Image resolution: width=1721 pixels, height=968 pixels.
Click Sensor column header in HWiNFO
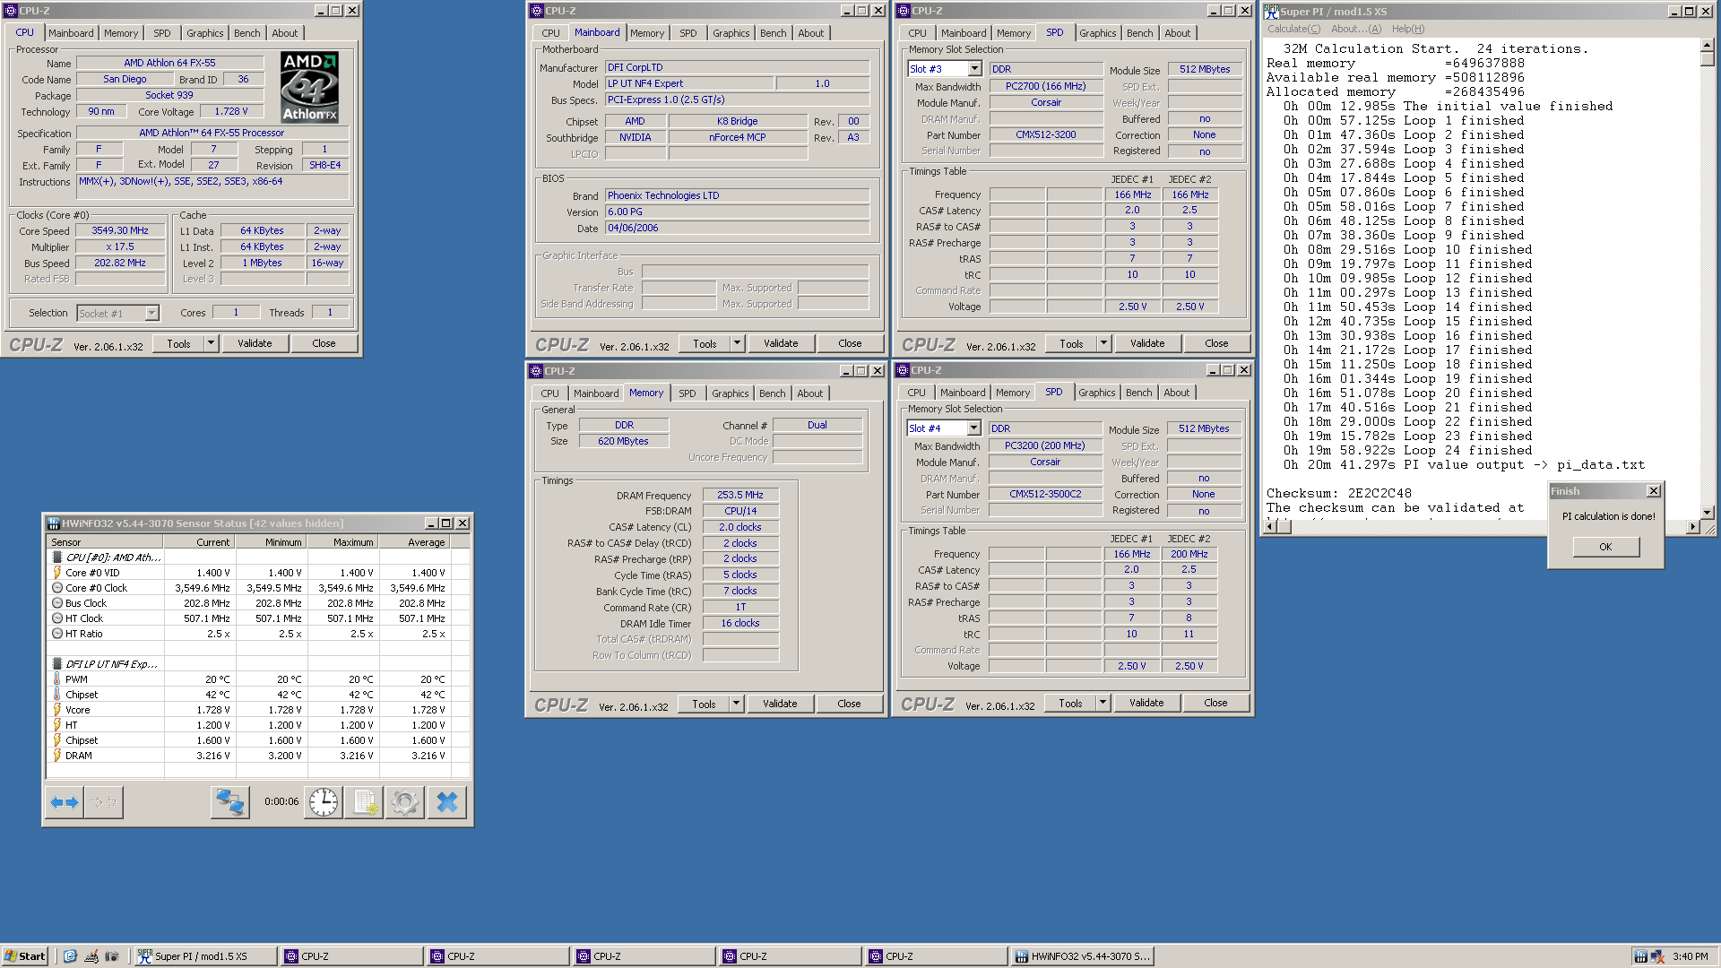[105, 542]
